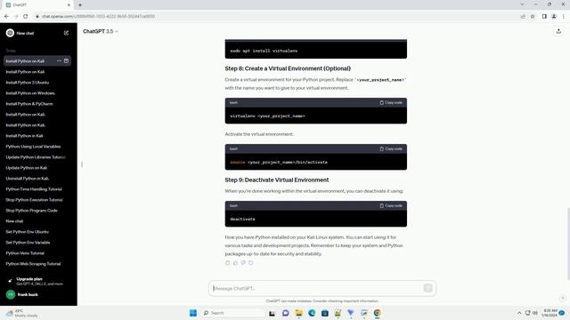This screenshot has height=320, width=570.
Task: Open a new browser tab
Action: click(80, 5)
